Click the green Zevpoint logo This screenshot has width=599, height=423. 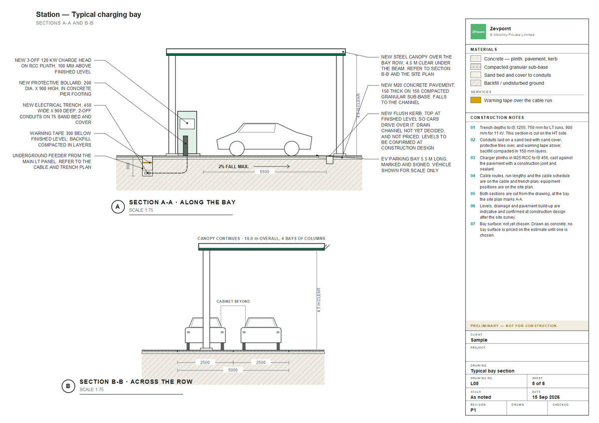tap(478, 32)
